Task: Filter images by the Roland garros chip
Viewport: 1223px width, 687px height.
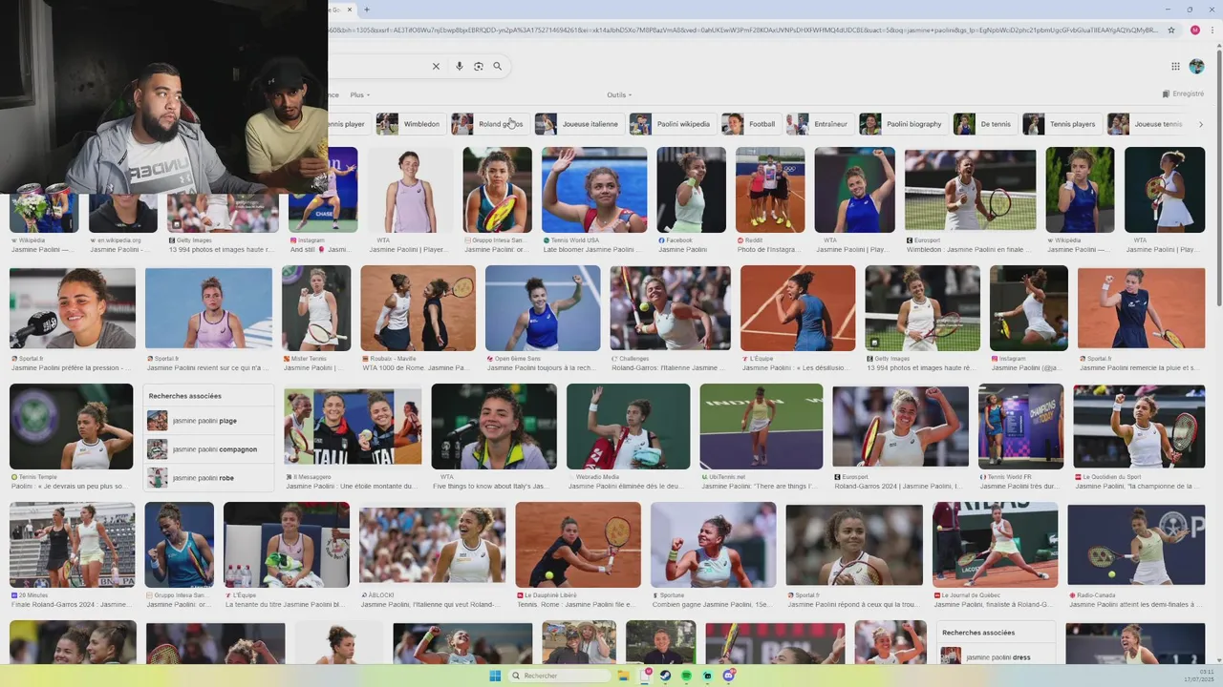Action: pos(488,124)
